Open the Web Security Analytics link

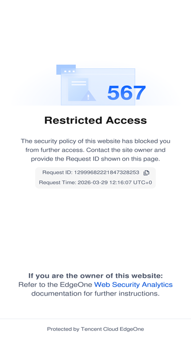(x=133, y=284)
